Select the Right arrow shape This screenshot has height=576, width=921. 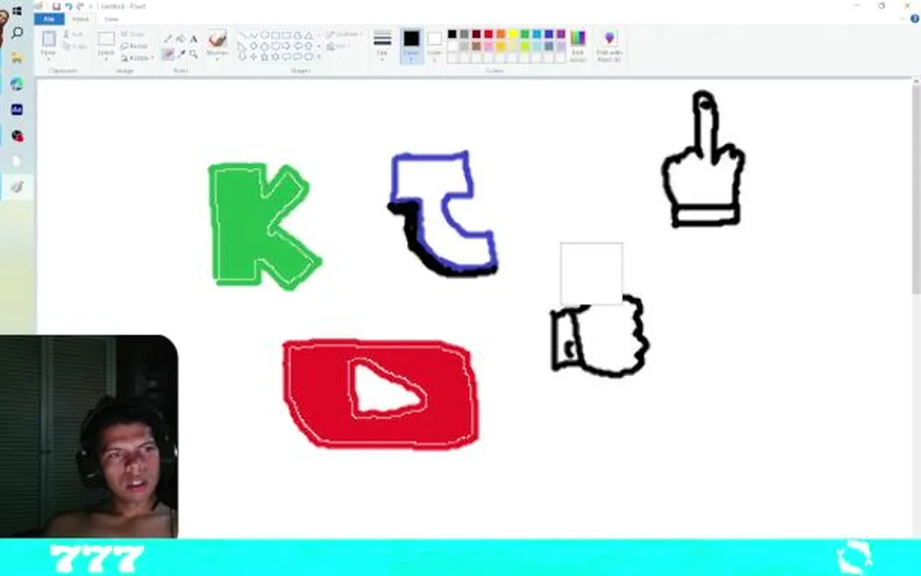287,46
